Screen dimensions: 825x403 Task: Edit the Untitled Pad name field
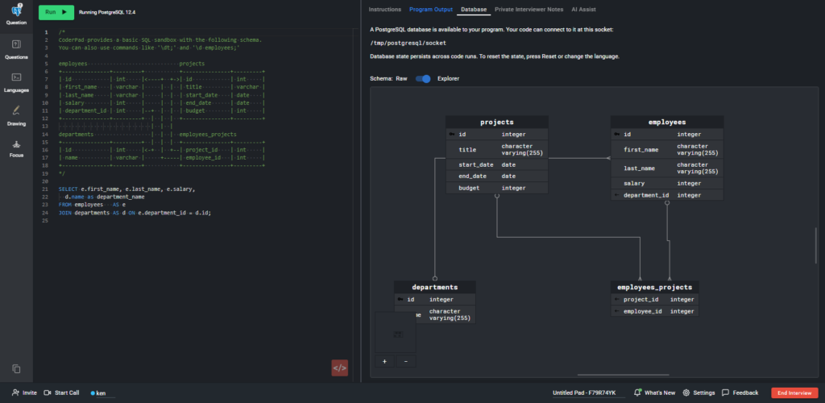click(x=583, y=393)
